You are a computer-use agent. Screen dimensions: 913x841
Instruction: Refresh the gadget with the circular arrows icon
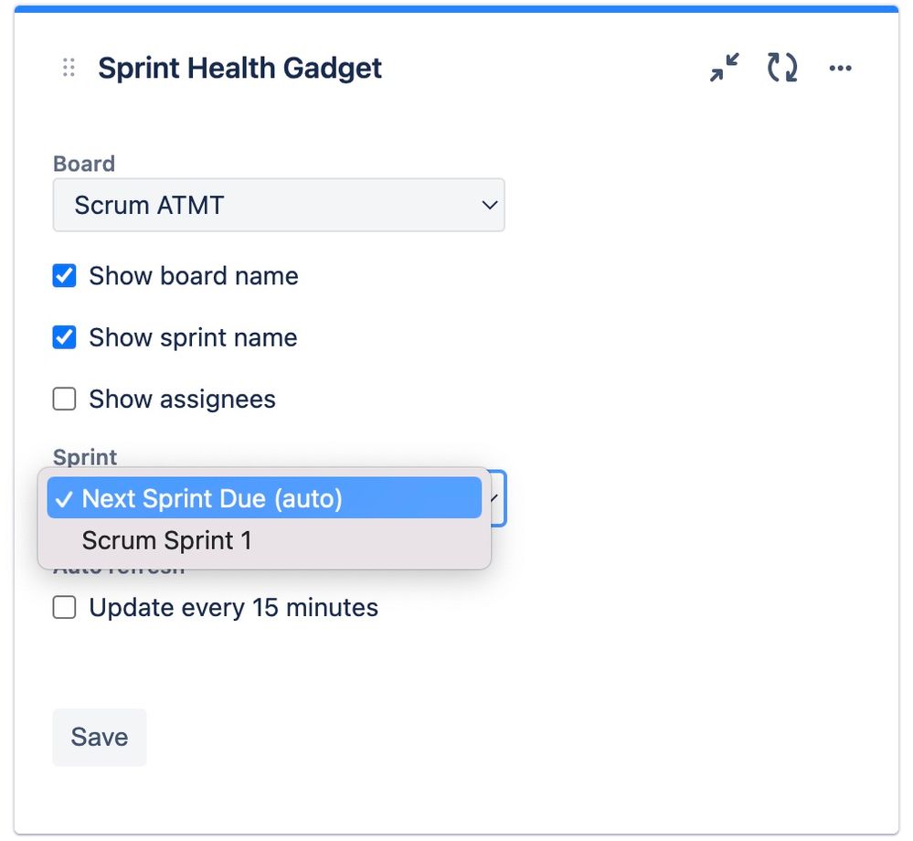[781, 67]
